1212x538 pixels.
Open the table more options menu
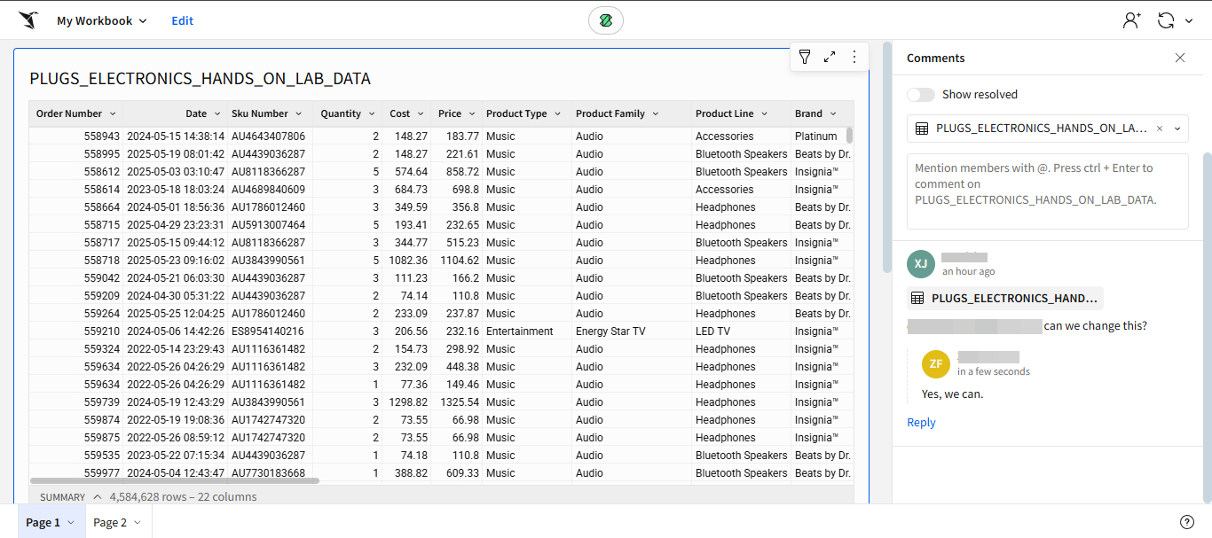click(x=854, y=57)
